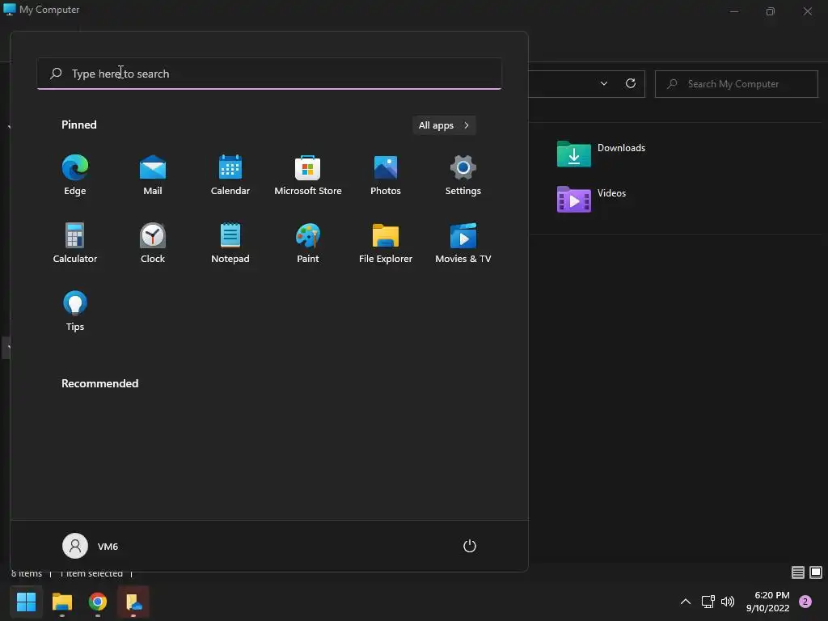The height and width of the screenshot is (621, 828).
Task: Switch to large thumbnails view in My Computer
Action: pos(816,572)
